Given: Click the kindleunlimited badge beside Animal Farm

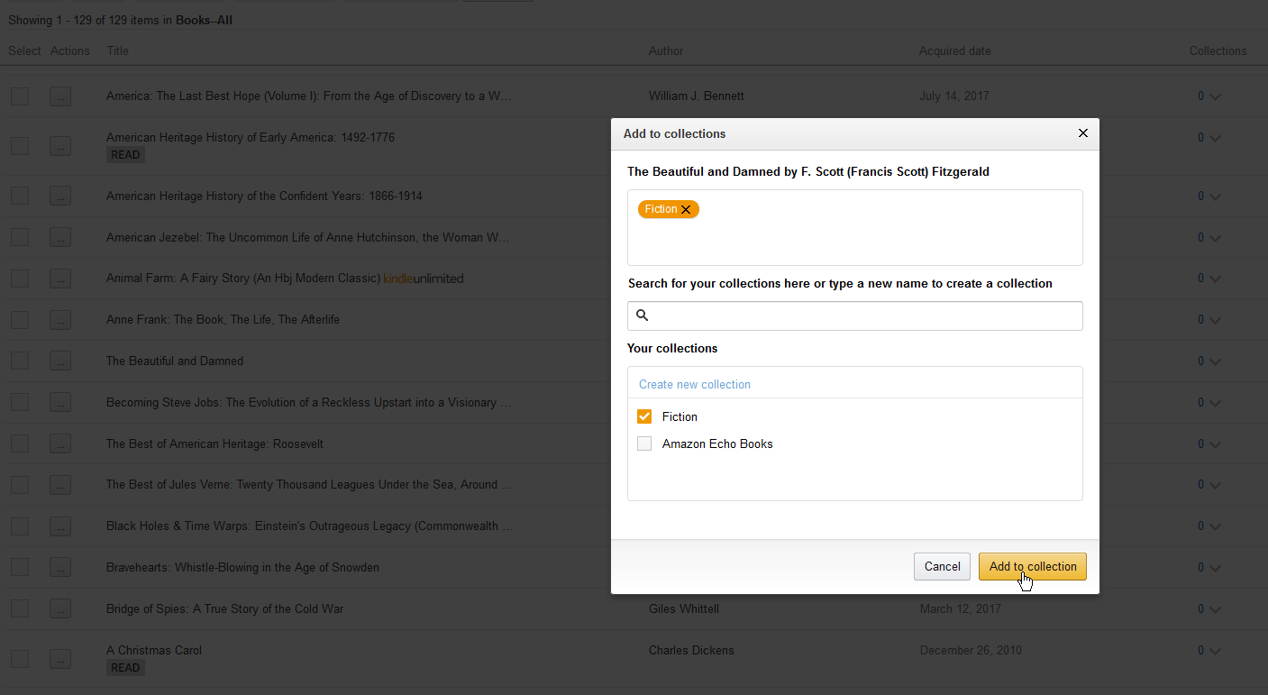Looking at the screenshot, I should coord(424,279).
